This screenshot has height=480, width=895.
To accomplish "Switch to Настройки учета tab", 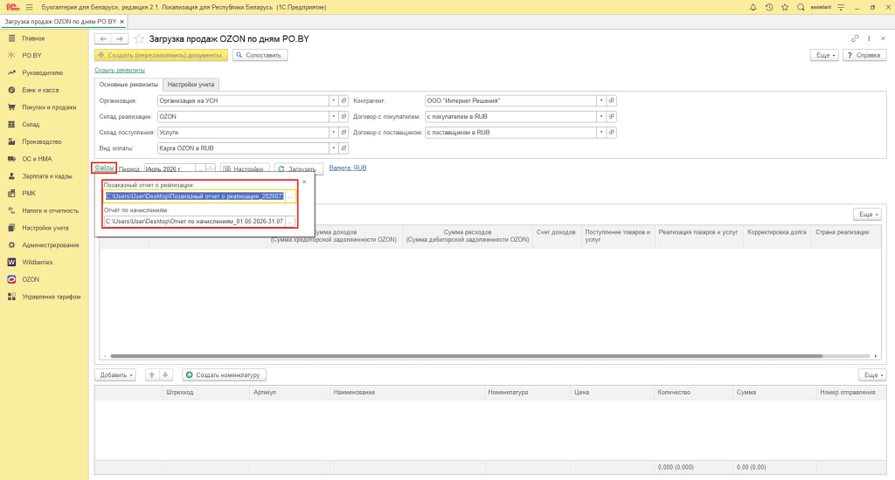I will pos(191,85).
